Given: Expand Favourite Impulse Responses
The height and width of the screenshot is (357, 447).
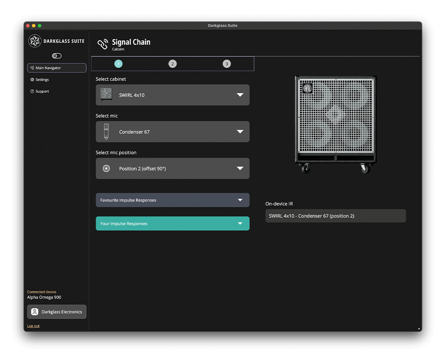Looking at the screenshot, I should [x=172, y=200].
